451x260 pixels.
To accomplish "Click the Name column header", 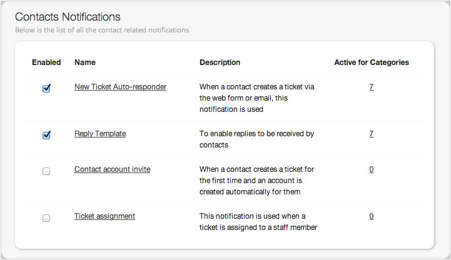I will click(85, 62).
